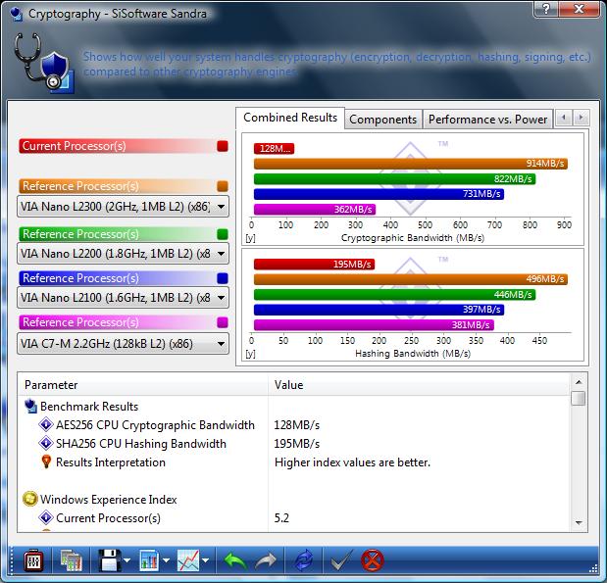Click the 731MB/s blue cryptographic bar
Screen dimensions: 607x583
tap(379, 194)
